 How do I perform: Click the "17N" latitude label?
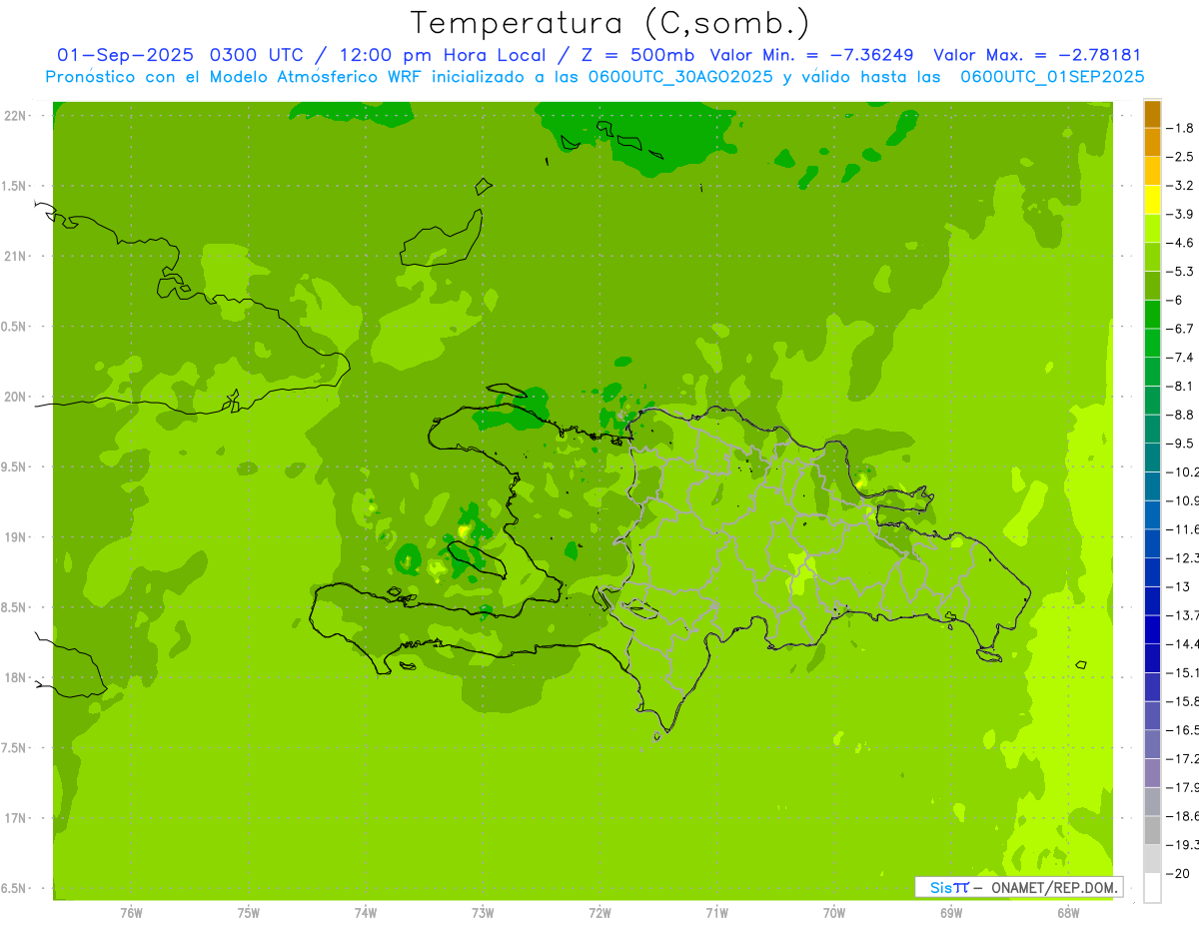tap(14, 818)
